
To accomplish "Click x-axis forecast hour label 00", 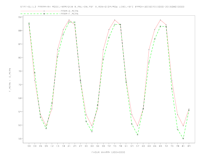I will (x=29, y=146).
